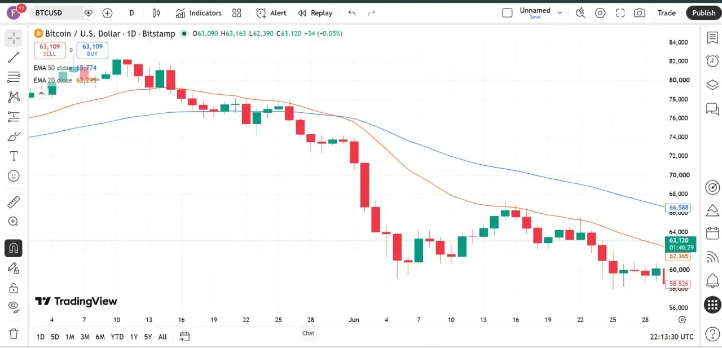Screen dimensions: 722x348
Task: Enter fullscreen mode
Action: [620, 12]
